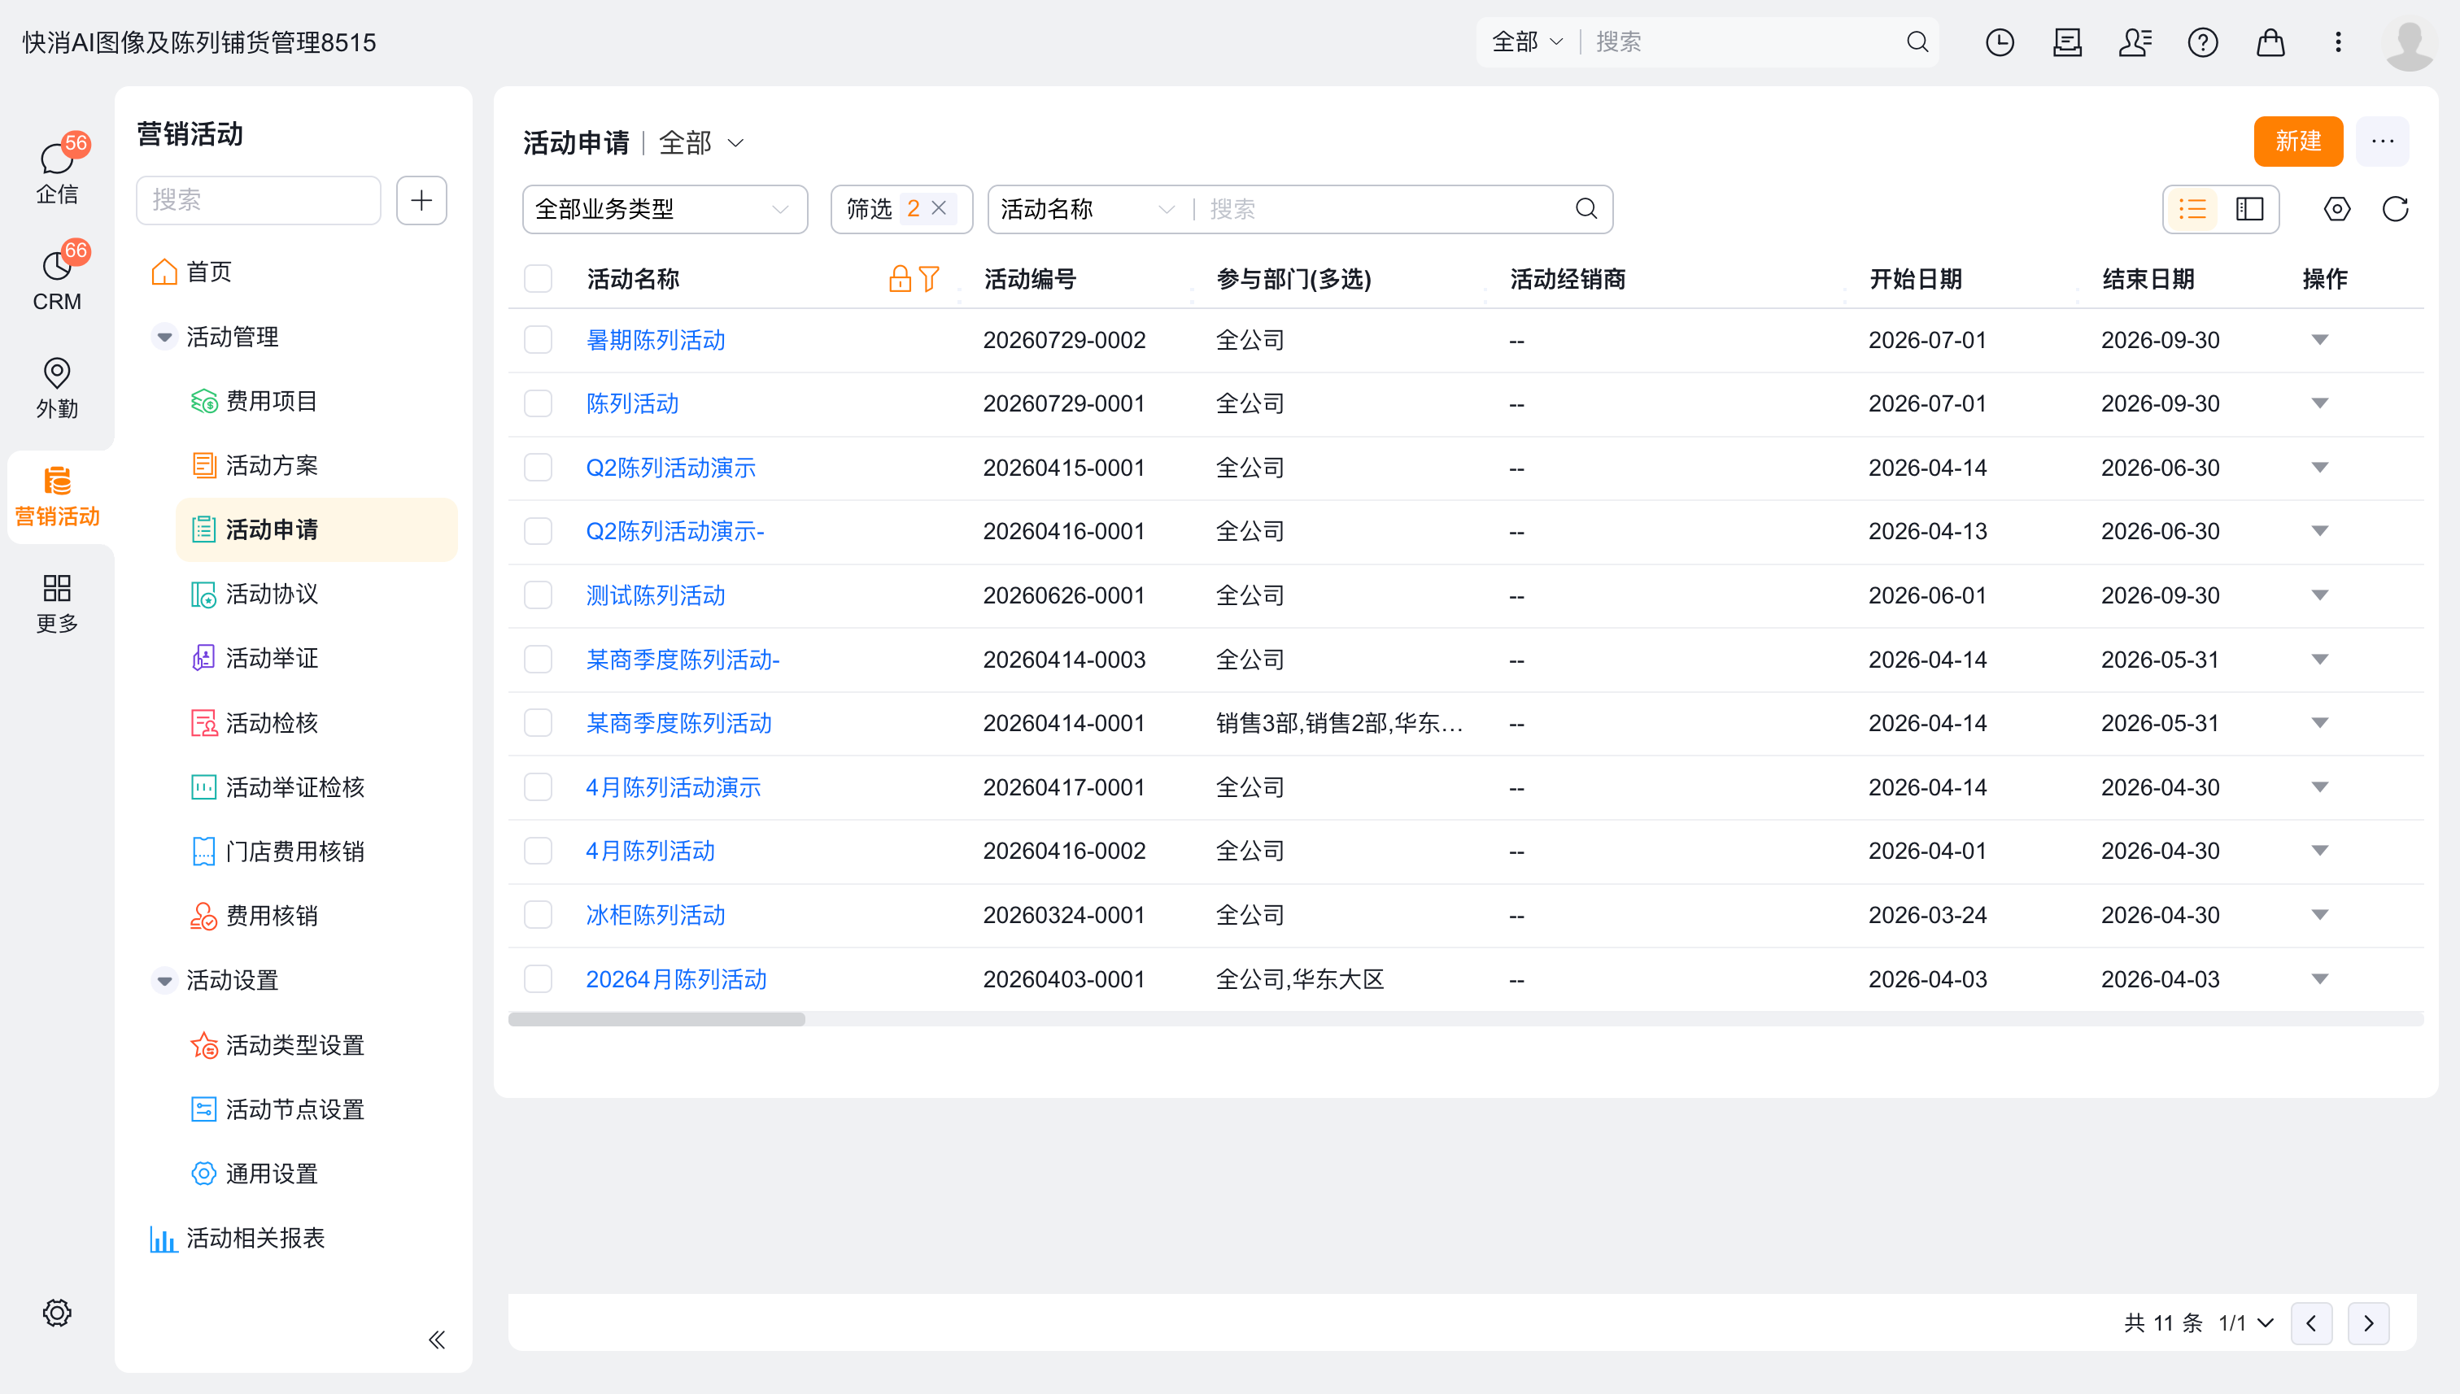
Task: Collapse the 活动管理 tree group
Action: 164,337
